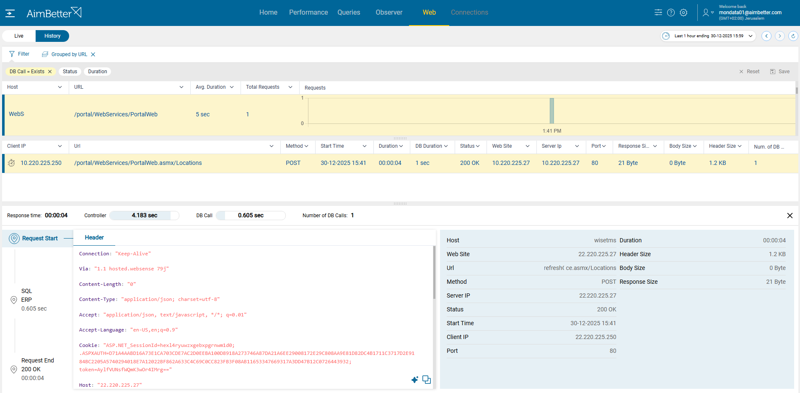
Task: Open the sidebar menu toggle icon
Action: coord(10,13)
